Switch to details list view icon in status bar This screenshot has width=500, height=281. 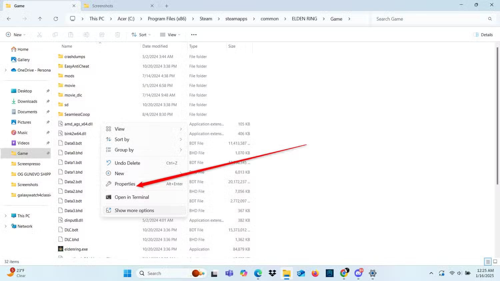[488, 262]
